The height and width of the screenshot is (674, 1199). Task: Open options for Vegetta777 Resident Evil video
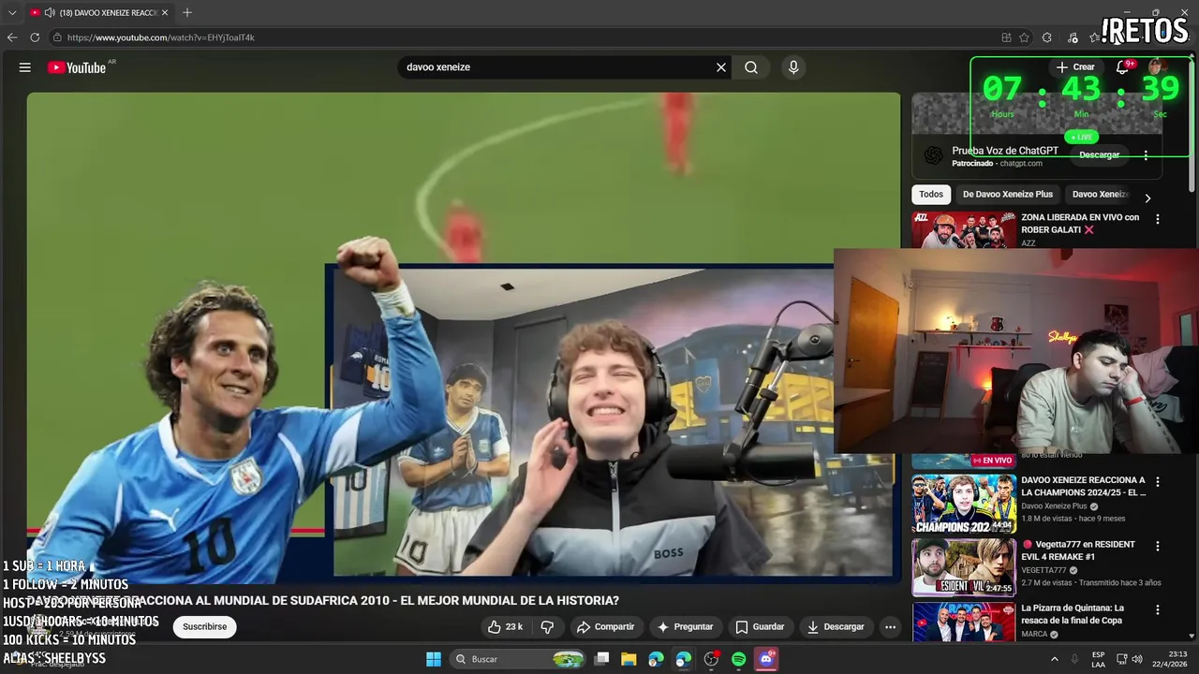click(x=1158, y=546)
